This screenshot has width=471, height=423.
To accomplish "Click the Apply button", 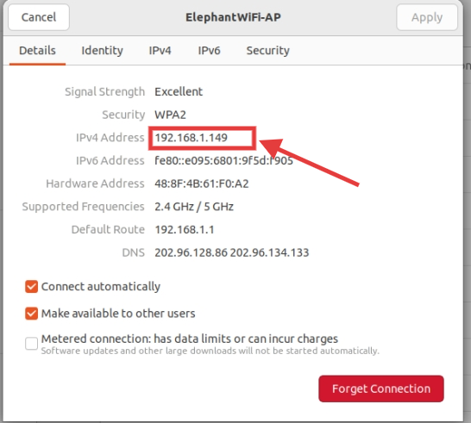I will click(x=427, y=17).
